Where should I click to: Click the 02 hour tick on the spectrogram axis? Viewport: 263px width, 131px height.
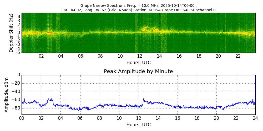tap(41, 56)
